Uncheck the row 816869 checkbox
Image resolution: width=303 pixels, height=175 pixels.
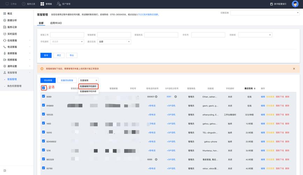[43, 105]
